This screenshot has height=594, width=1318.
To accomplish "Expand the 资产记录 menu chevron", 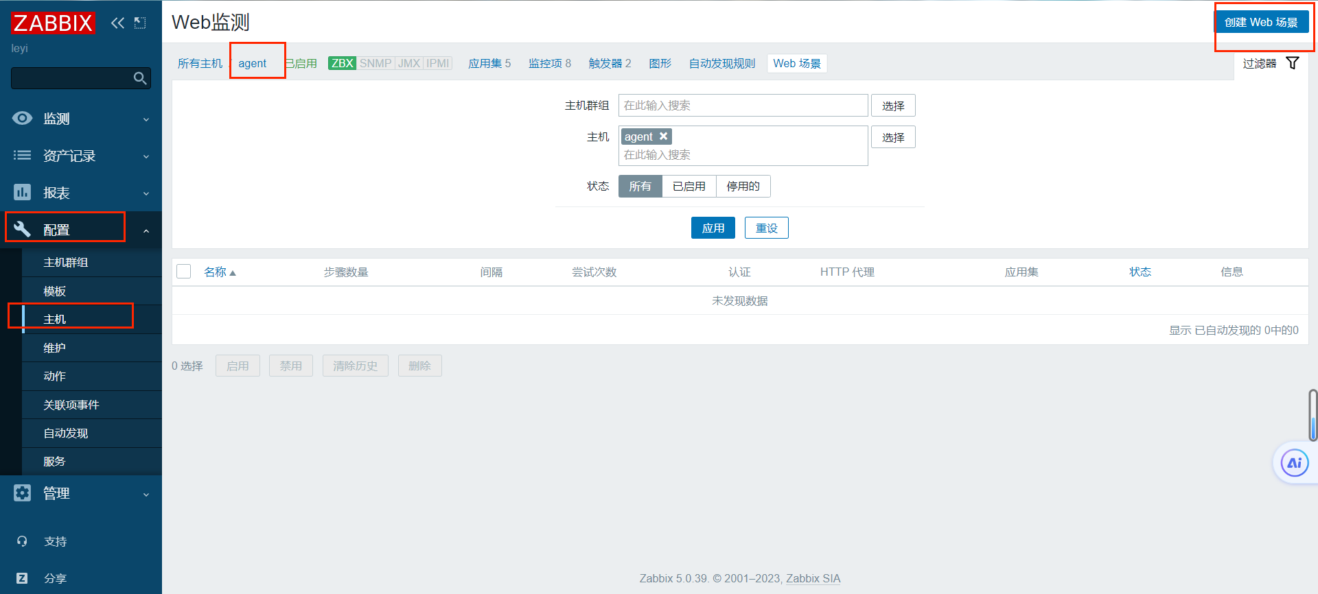I will click(x=146, y=156).
